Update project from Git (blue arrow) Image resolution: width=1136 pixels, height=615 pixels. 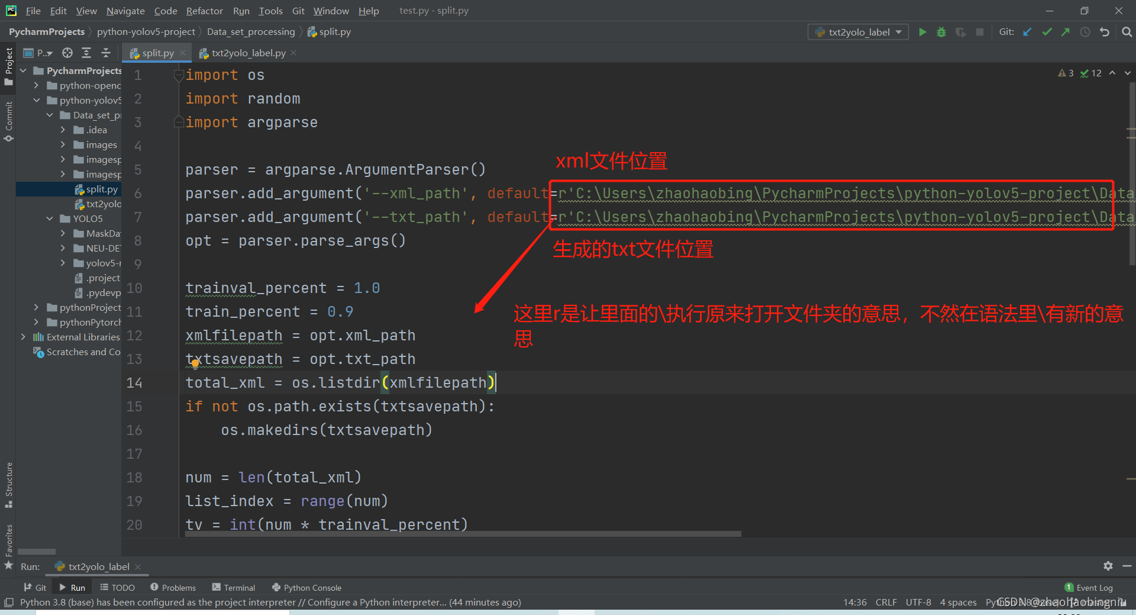pos(1027,32)
